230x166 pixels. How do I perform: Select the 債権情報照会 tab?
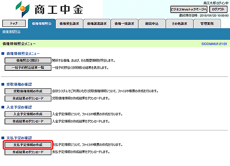coord(42,24)
